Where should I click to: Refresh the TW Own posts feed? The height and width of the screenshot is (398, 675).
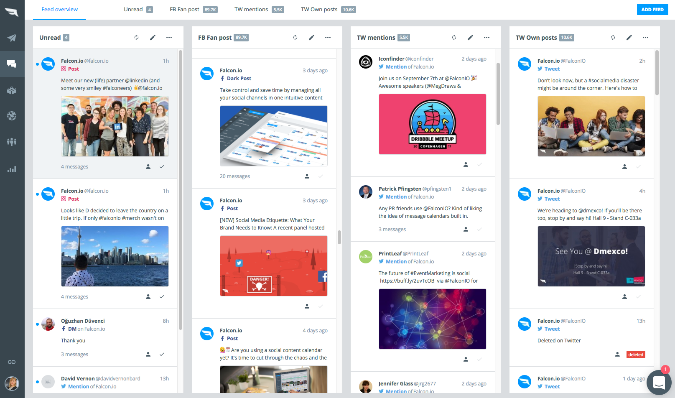[613, 38]
